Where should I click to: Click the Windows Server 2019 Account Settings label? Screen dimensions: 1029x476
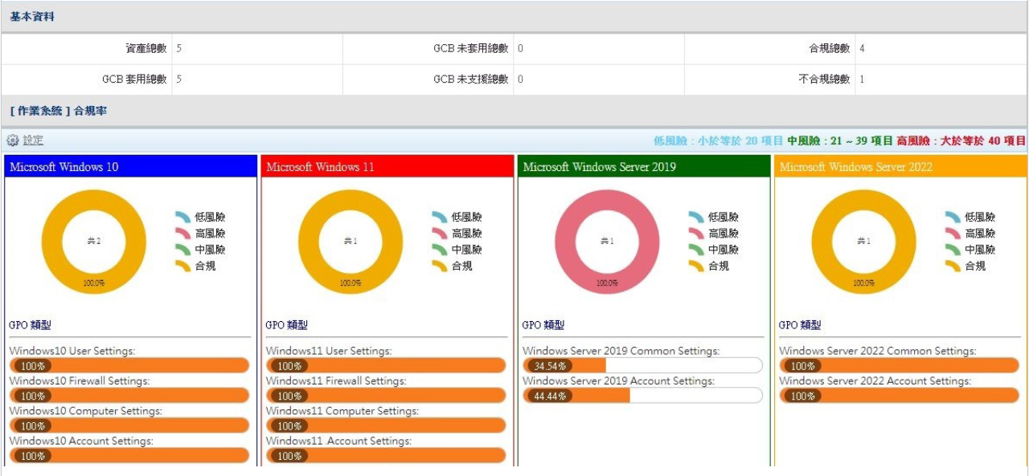click(618, 380)
